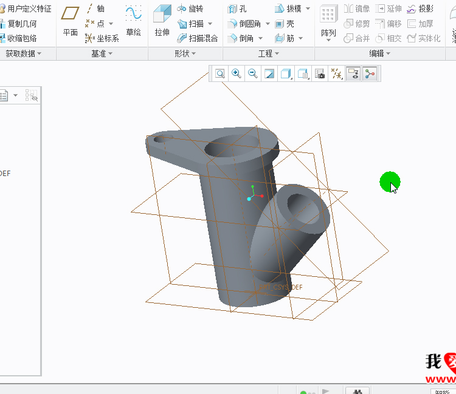Apply 倒角 (chamfer) tool
The height and width of the screenshot is (394, 456).
(241, 38)
